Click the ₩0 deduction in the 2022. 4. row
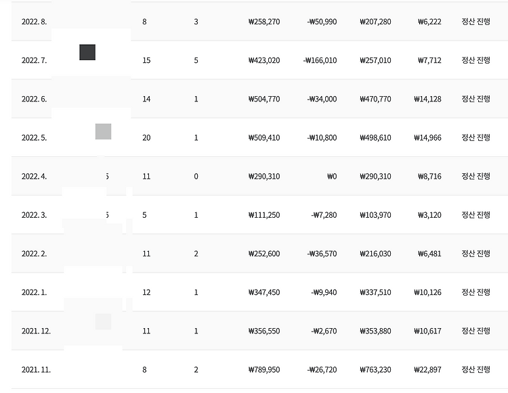This screenshot has width=508, height=393. point(332,177)
